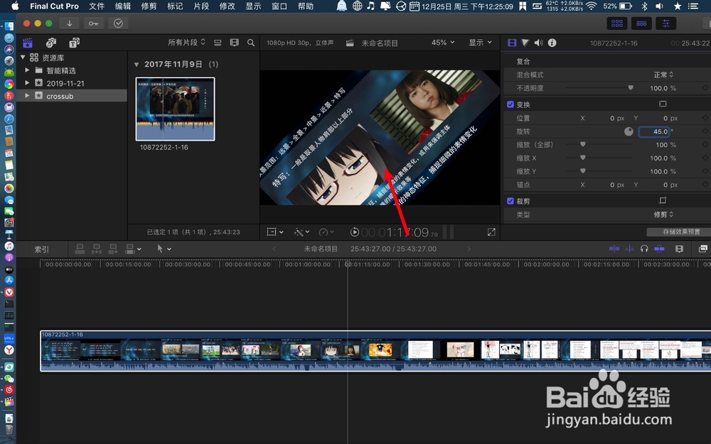Open the 所有片段 clip filter dropdown
711x444 pixels.
coord(186,42)
